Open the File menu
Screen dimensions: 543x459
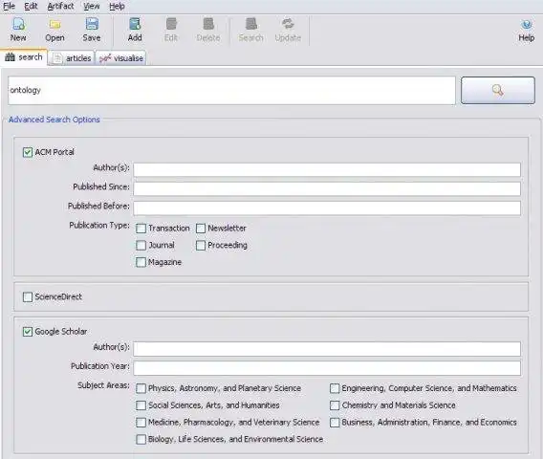click(x=9, y=7)
